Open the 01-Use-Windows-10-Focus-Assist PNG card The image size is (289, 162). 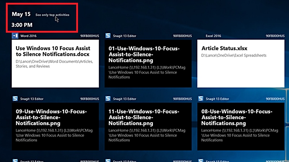(148, 63)
